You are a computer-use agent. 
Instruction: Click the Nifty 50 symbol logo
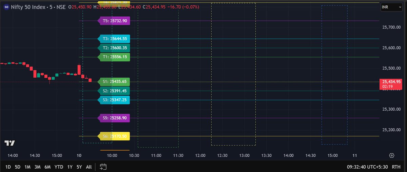[x=6, y=7]
